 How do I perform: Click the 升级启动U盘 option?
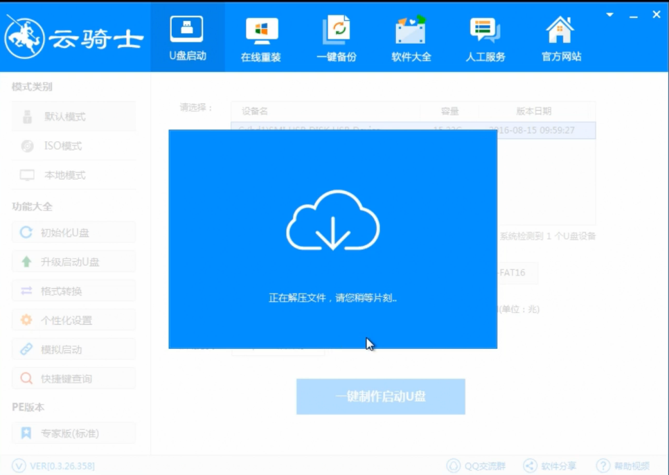tap(73, 262)
